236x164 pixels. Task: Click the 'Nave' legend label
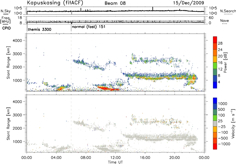(x=224, y=21)
